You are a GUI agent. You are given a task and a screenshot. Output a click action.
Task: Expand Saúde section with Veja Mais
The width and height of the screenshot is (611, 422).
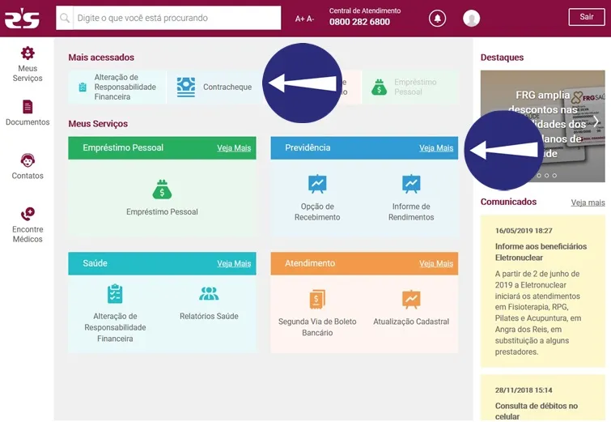(234, 264)
